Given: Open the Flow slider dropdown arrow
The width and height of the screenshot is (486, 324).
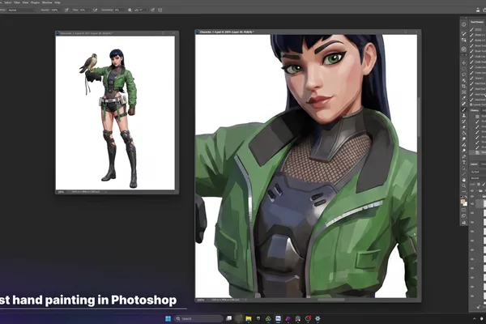Looking at the screenshot, I should [89, 10].
